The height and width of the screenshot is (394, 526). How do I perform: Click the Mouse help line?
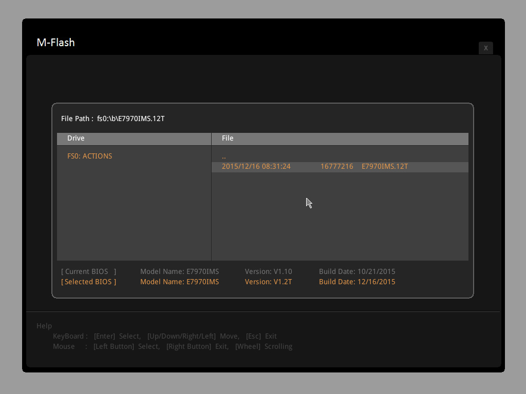coord(173,346)
